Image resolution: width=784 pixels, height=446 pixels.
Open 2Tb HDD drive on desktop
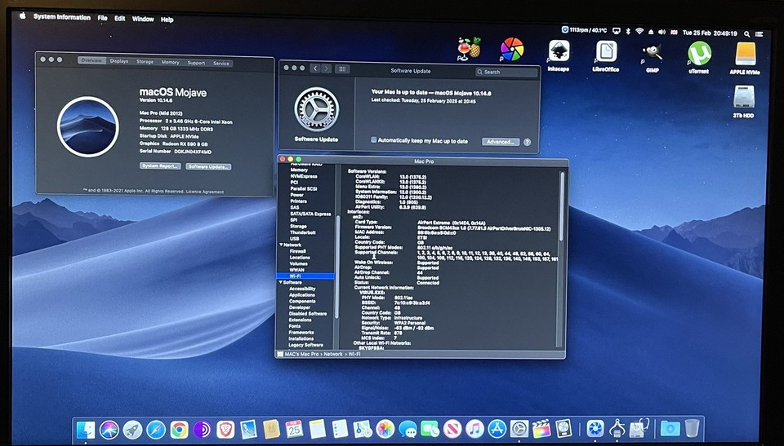tap(743, 101)
